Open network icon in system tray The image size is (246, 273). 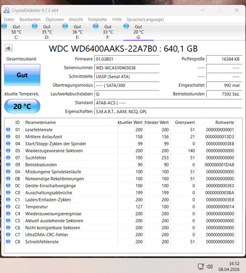tap(201, 266)
